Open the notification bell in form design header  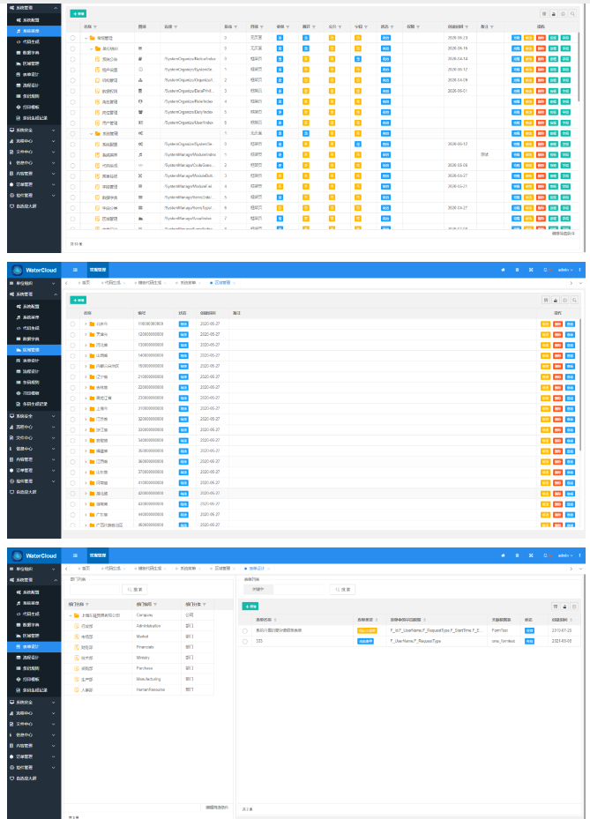tap(546, 555)
